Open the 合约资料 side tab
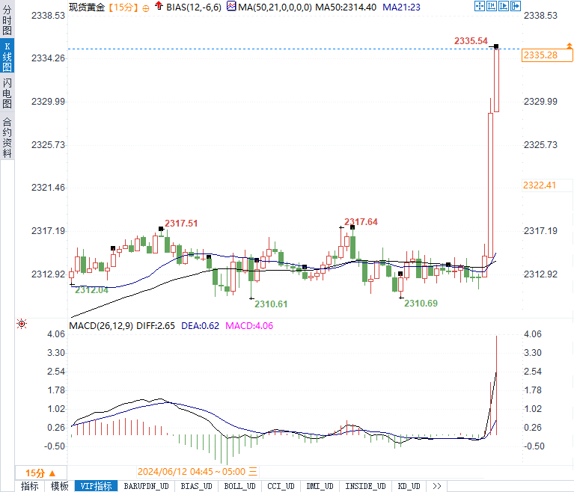 click(7, 138)
